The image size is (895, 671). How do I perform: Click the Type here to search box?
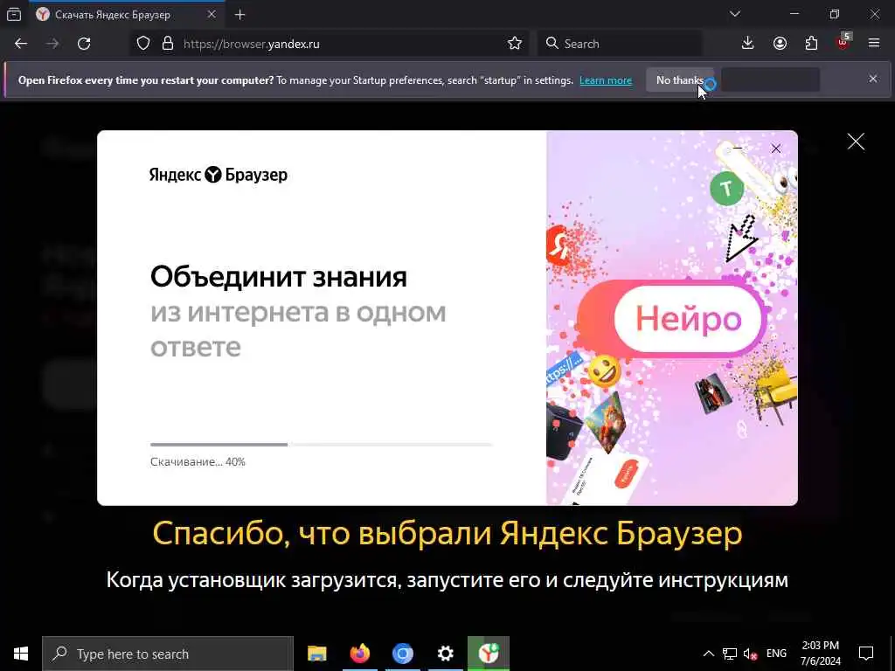tap(168, 654)
